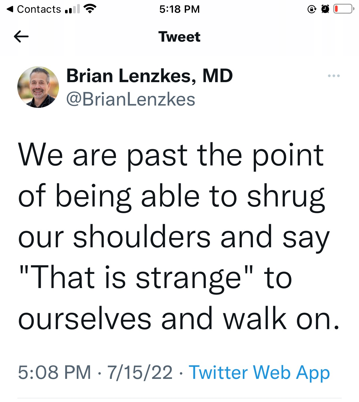This screenshot has height=402, width=359.
Task: Open the @BrianLenzkes handle
Action: click(131, 99)
